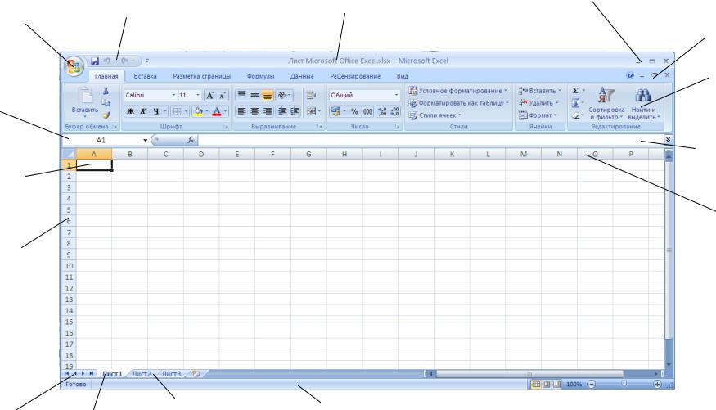716x410 pixels.
Task: Select column header D
Action: (201, 155)
